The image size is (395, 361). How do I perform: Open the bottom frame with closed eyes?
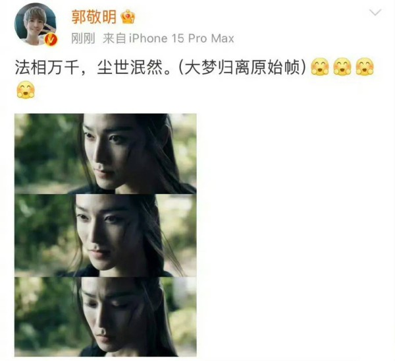(x=105, y=317)
